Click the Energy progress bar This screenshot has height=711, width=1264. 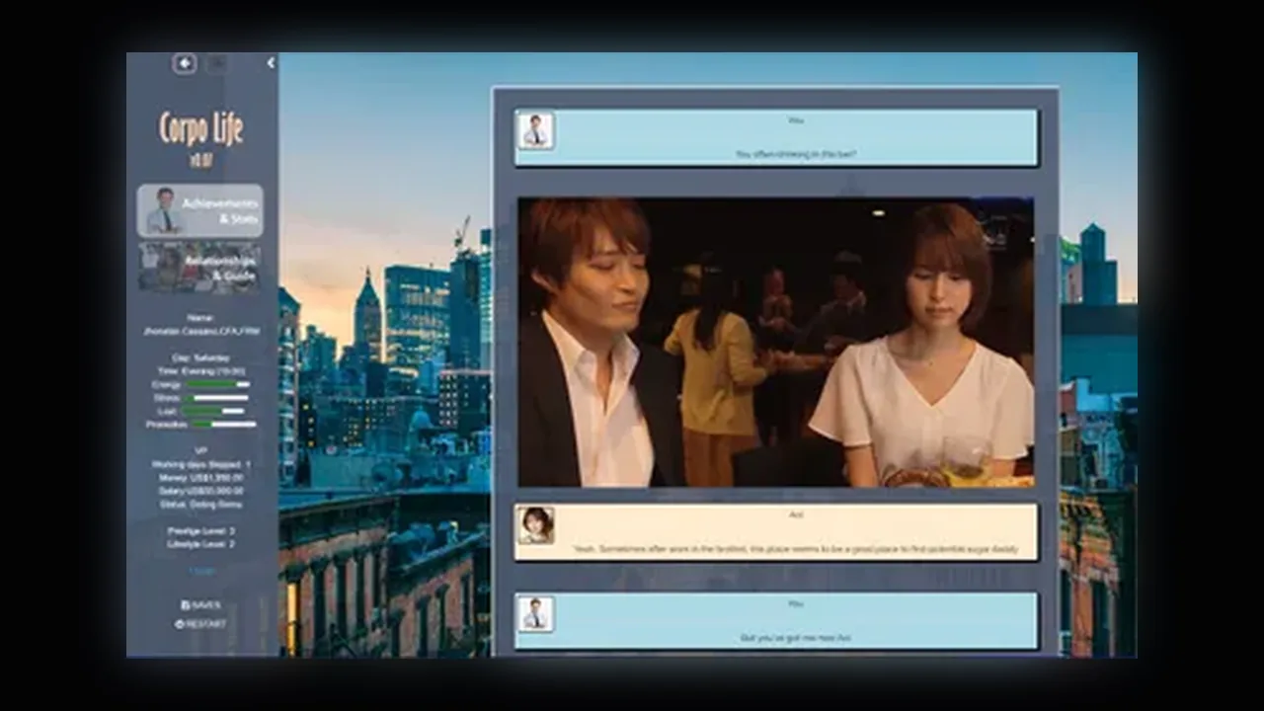click(x=217, y=384)
